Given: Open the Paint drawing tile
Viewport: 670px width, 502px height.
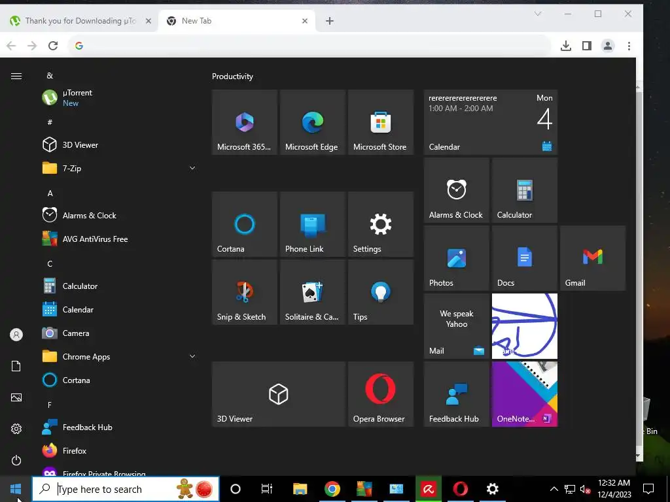Looking at the screenshot, I should point(525,326).
